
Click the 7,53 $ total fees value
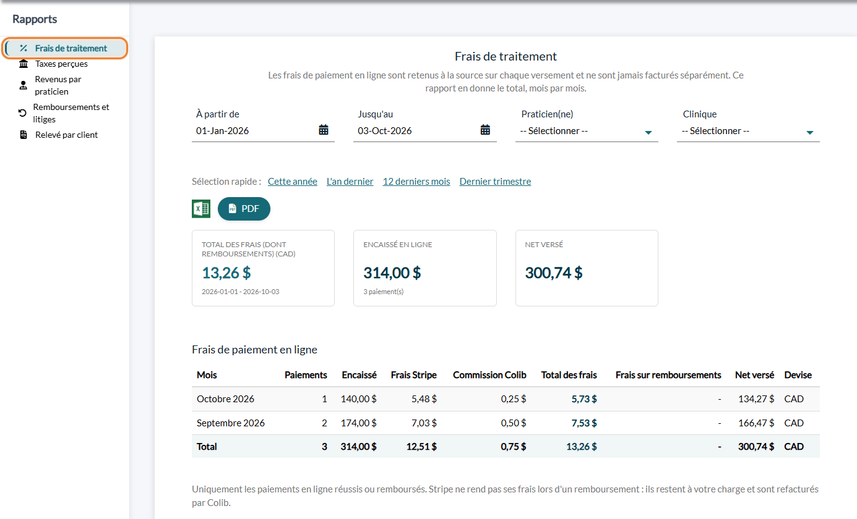coord(584,423)
